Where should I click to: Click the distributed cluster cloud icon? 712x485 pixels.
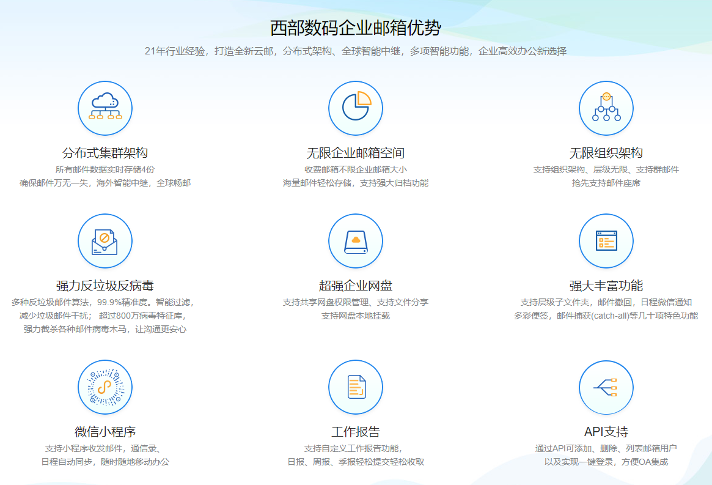pyautogui.click(x=105, y=108)
